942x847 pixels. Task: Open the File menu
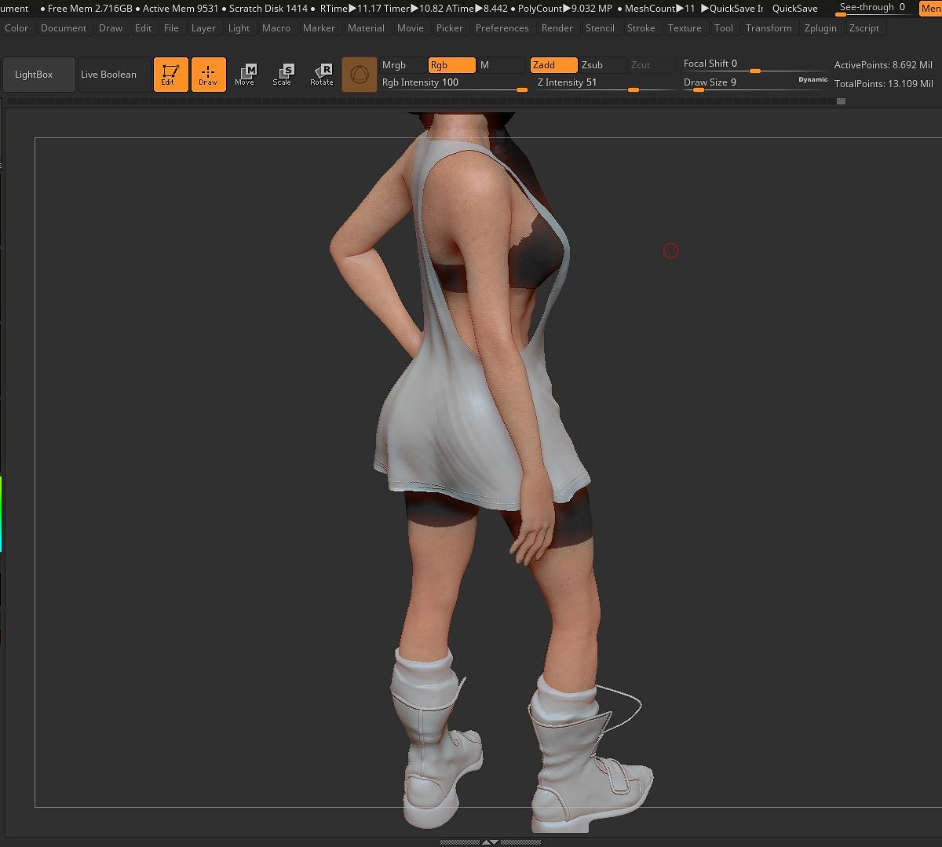click(171, 27)
